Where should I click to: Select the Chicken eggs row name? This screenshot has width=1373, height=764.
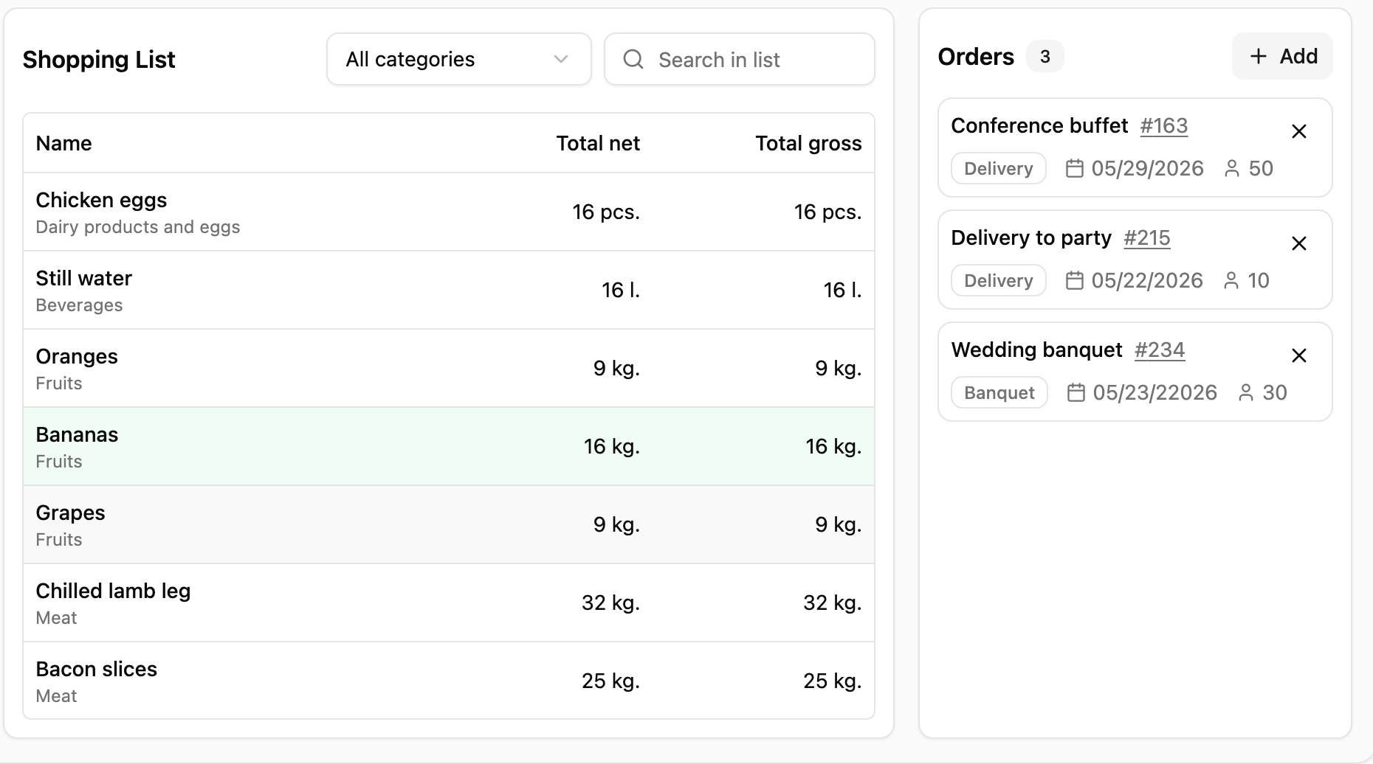click(x=102, y=200)
